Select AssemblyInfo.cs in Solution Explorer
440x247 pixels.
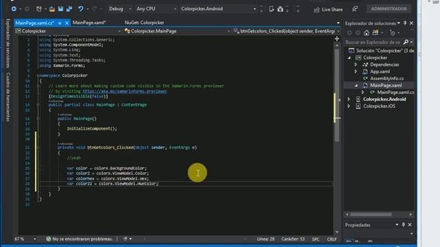click(x=386, y=78)
